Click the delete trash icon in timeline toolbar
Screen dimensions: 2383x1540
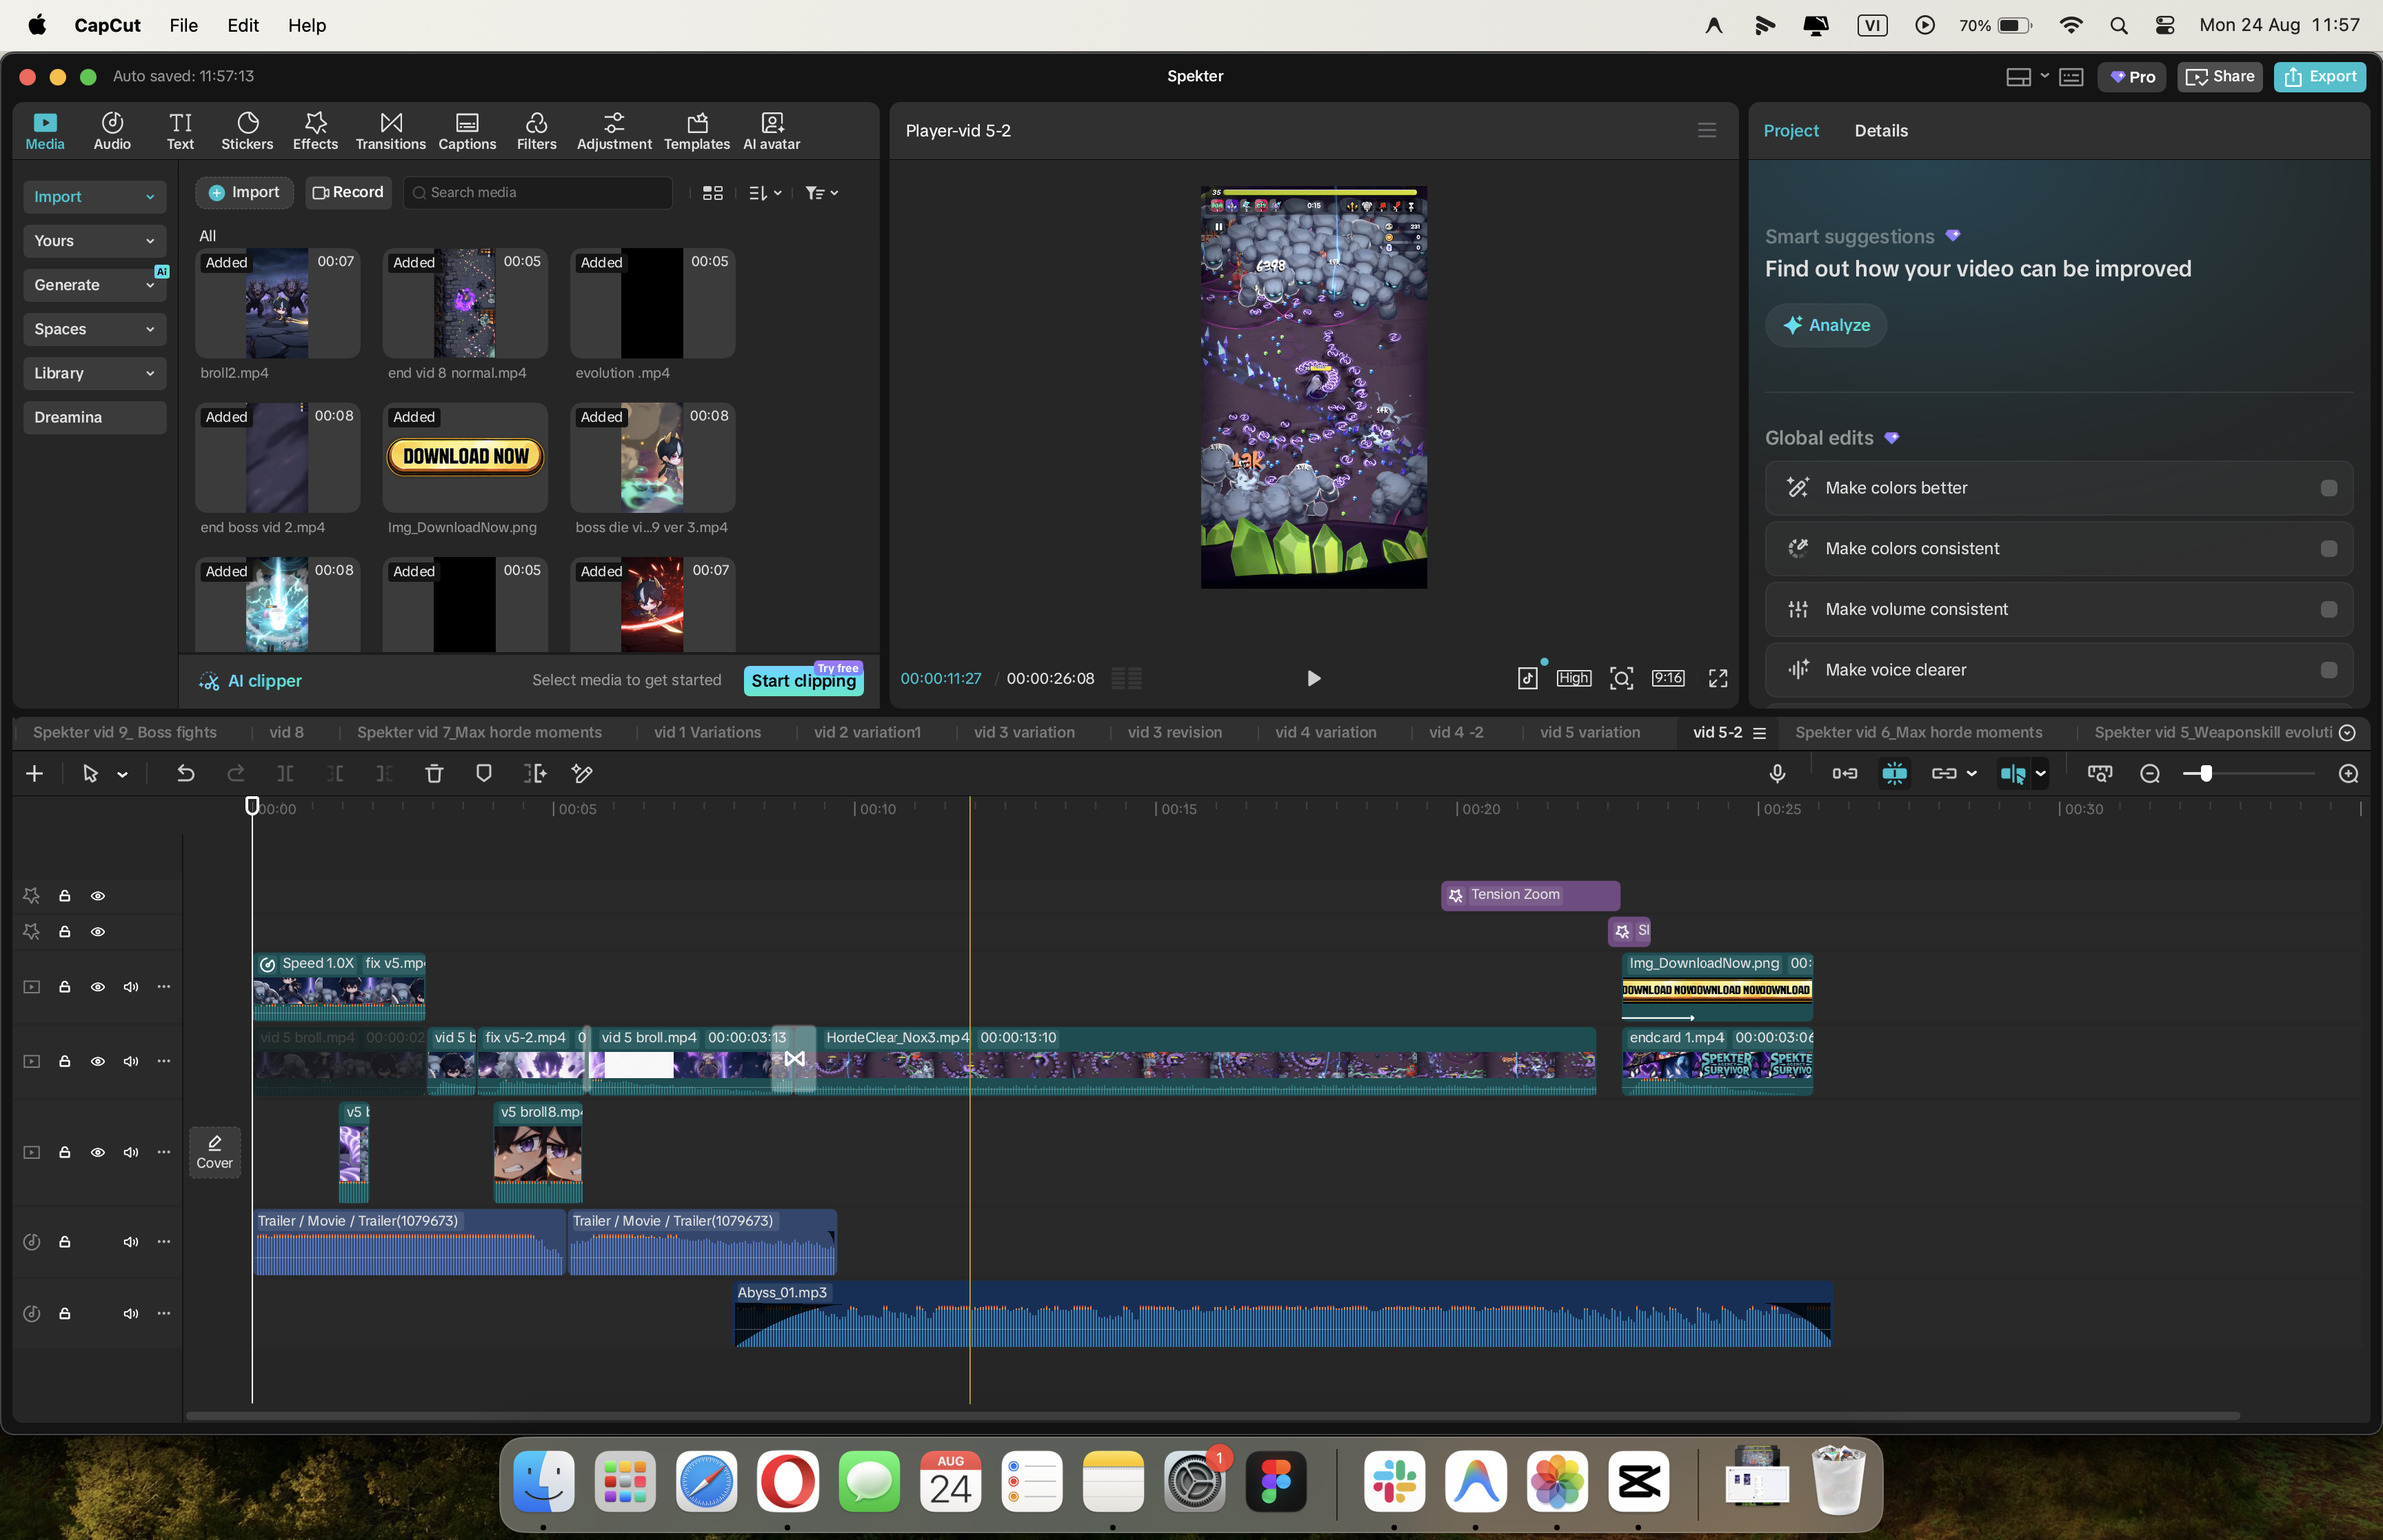click(x=434, y=773)
